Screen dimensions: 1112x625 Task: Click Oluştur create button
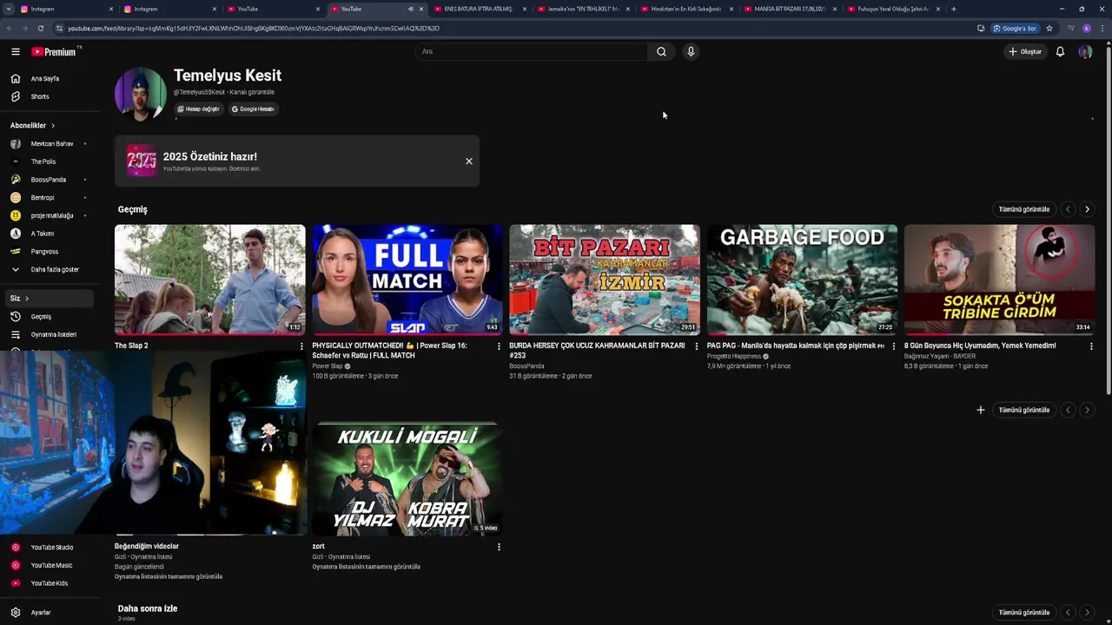point(1024,51)
